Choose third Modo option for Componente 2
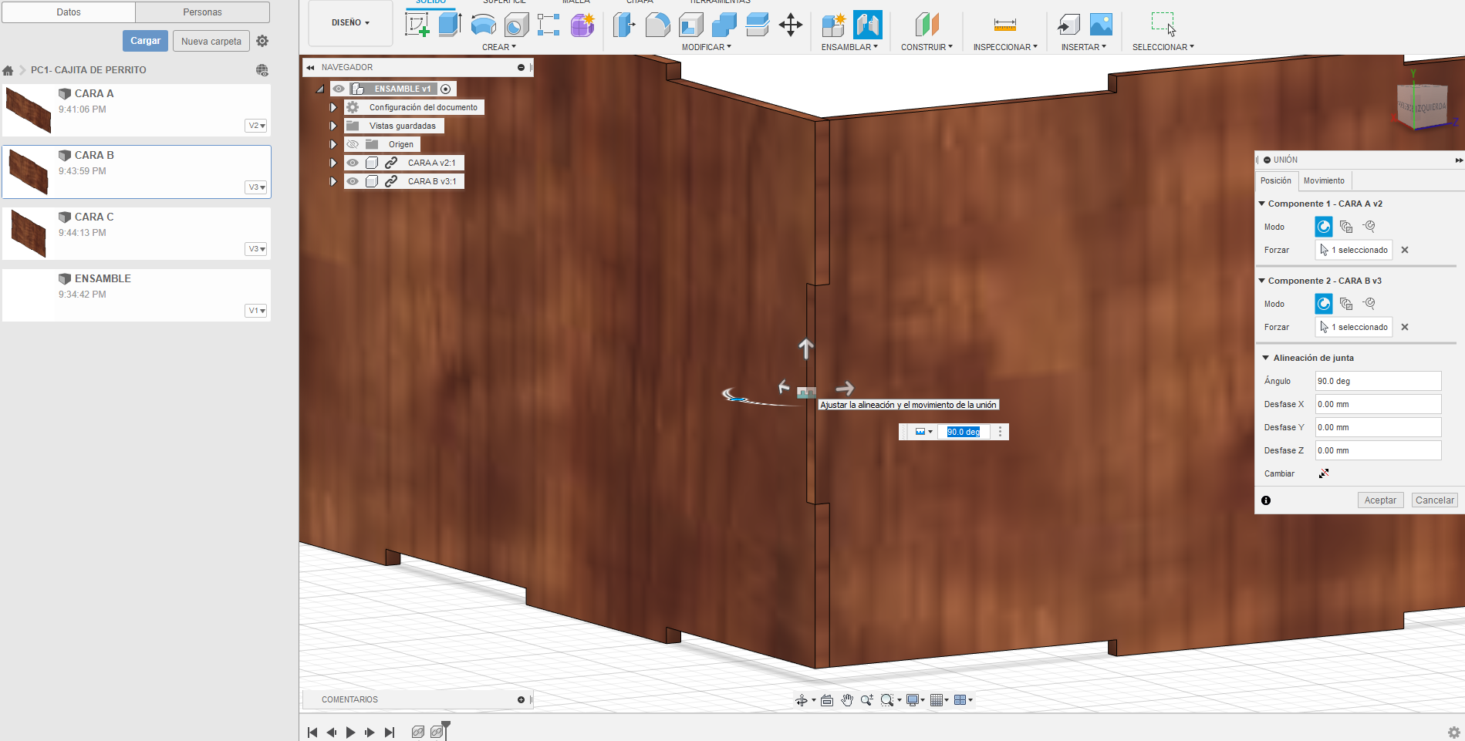 (x=1369, y=304)
